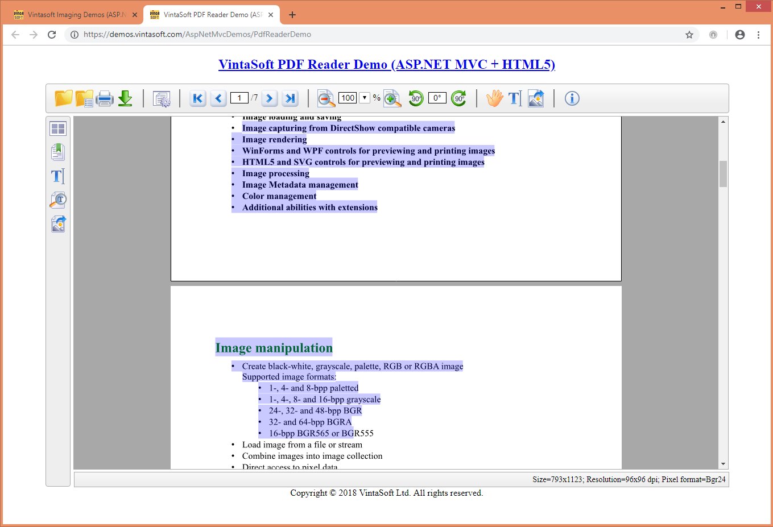773x527 pixels.
Task: Click 'Supported image formats:' text
Action: point(289,377)
